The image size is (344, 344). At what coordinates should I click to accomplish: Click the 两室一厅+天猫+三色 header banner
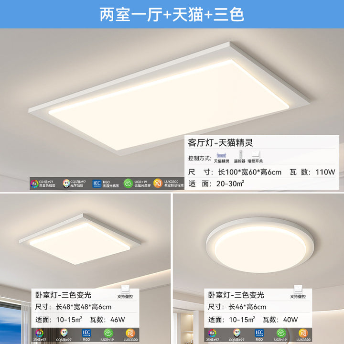tap(172, 14)
